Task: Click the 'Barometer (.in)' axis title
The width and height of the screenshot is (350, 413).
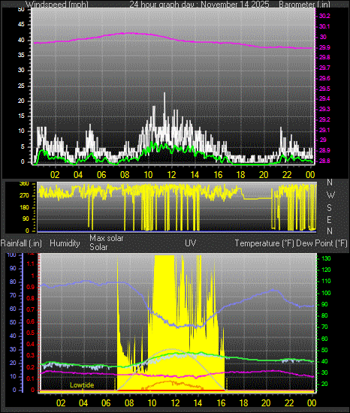Action: coord(305,5)
